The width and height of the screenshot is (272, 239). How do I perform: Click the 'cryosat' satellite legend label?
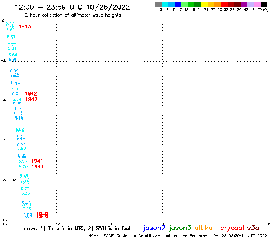click(233, 228)
